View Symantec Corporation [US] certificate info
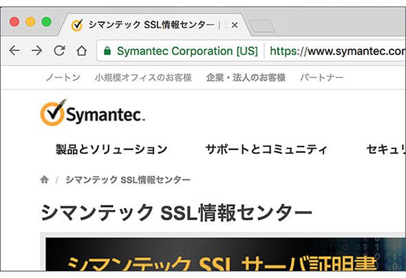The width and height of the screenshot is (406, 278). (x=187, y=51)
